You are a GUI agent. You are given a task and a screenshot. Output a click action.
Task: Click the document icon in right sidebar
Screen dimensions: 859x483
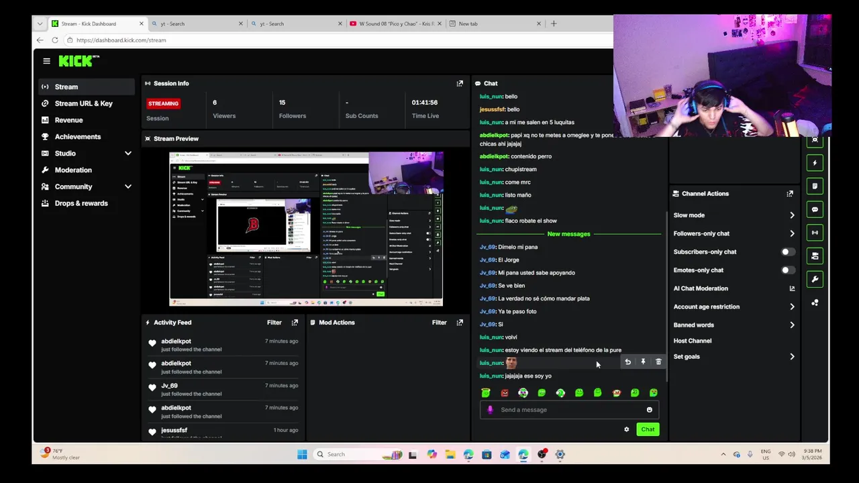[815, 186]
